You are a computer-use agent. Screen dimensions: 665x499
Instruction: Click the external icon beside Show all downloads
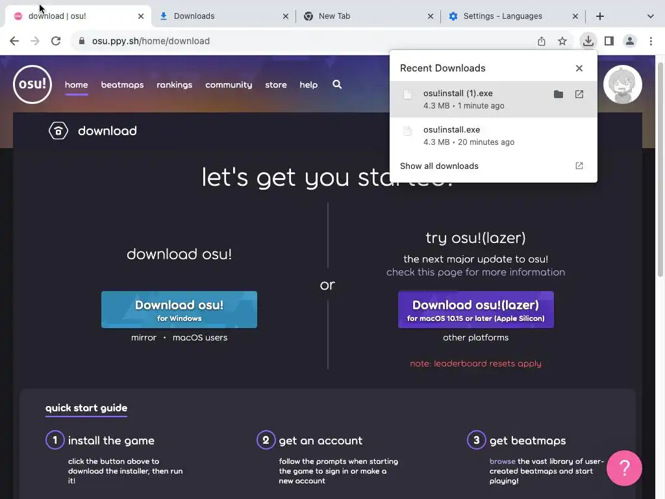(x=579, y=166)
